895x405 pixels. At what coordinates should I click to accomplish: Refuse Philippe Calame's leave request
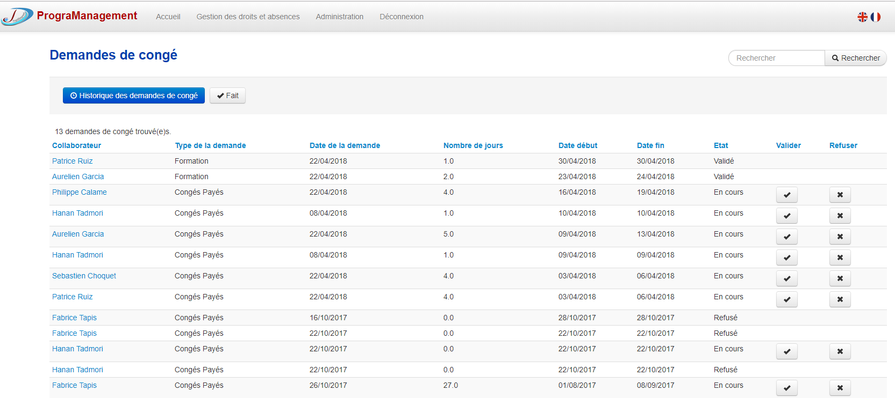(840, 195)
